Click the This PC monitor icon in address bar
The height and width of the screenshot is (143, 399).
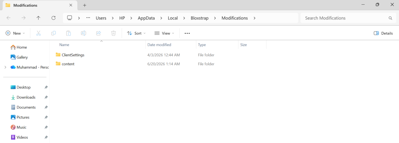tap(69, 18)
